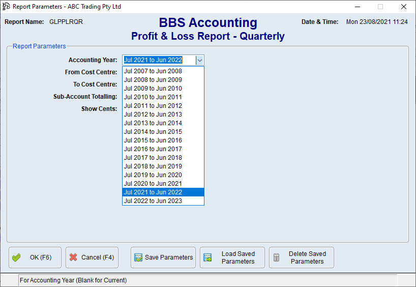416x287 pixels.
Task: Click the Save Parameters icon
Action: 138,257
